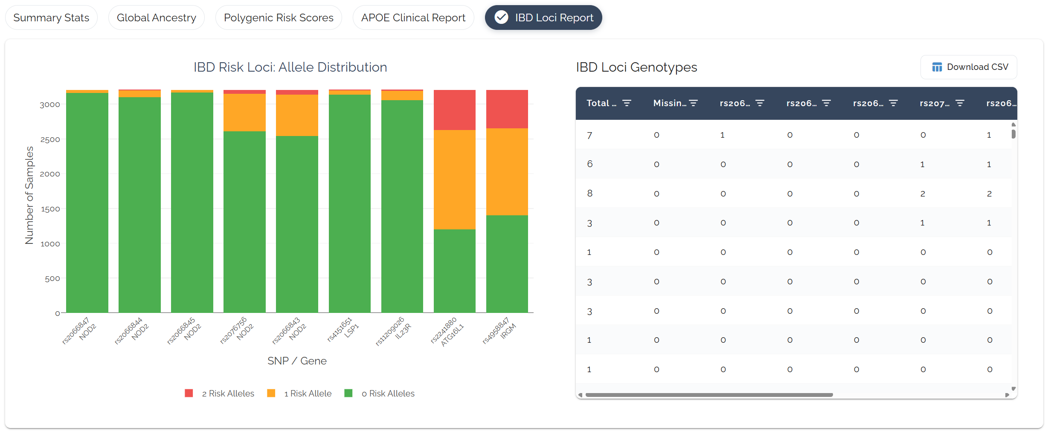Download the genotypes CSV
Screen dimensions: 1048x434
click(x=969, y=67)
